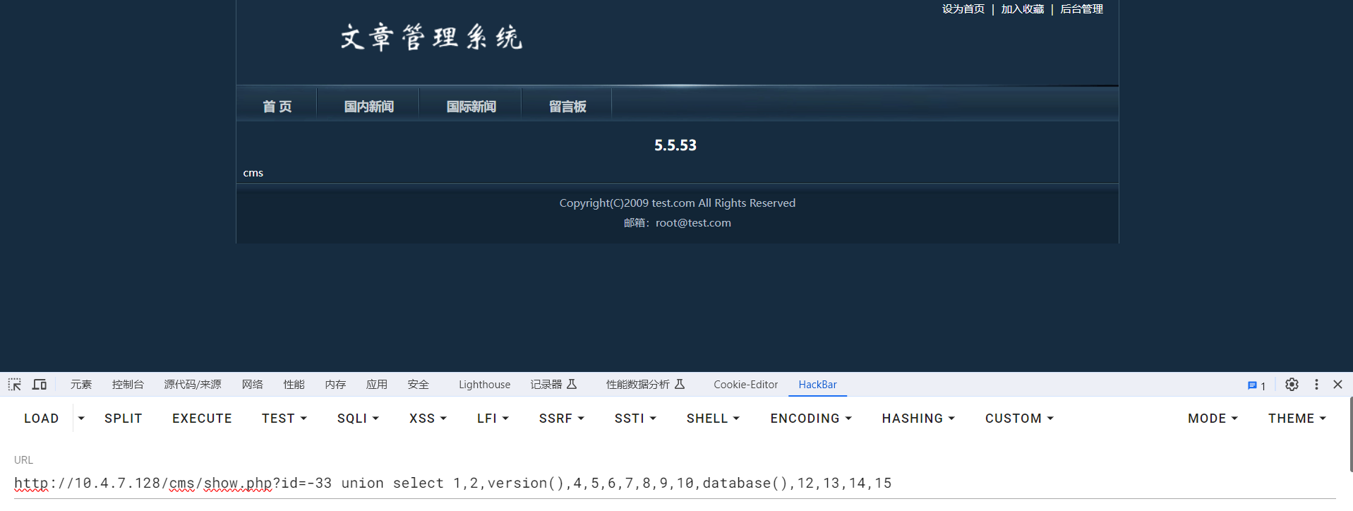Expand the ENCODING dropdown
This screenshot has width=1353, height=511.
click(811, 419)
